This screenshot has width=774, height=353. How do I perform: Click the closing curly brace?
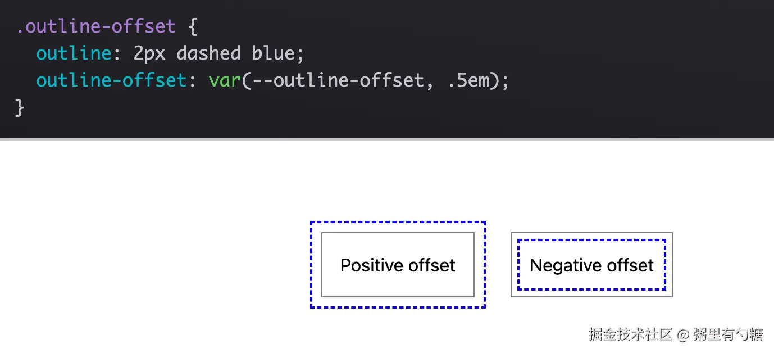tap(20, 107)
